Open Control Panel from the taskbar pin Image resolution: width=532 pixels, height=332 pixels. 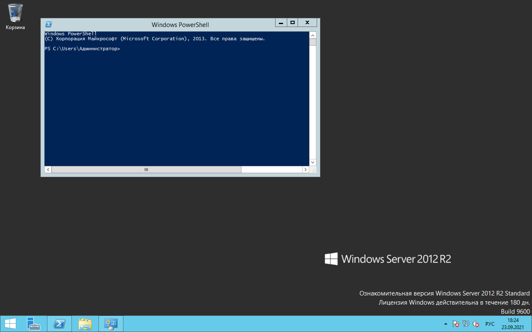point(111,324)
